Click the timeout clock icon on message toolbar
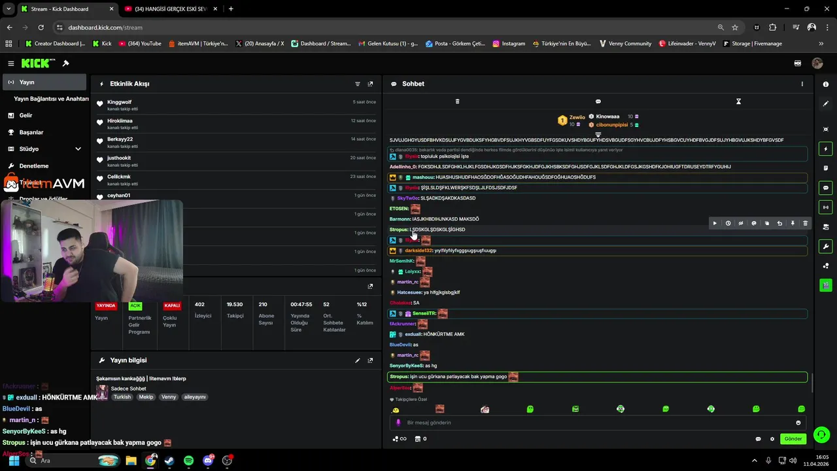This screenshot has width=837, height=471. point(728,223)
